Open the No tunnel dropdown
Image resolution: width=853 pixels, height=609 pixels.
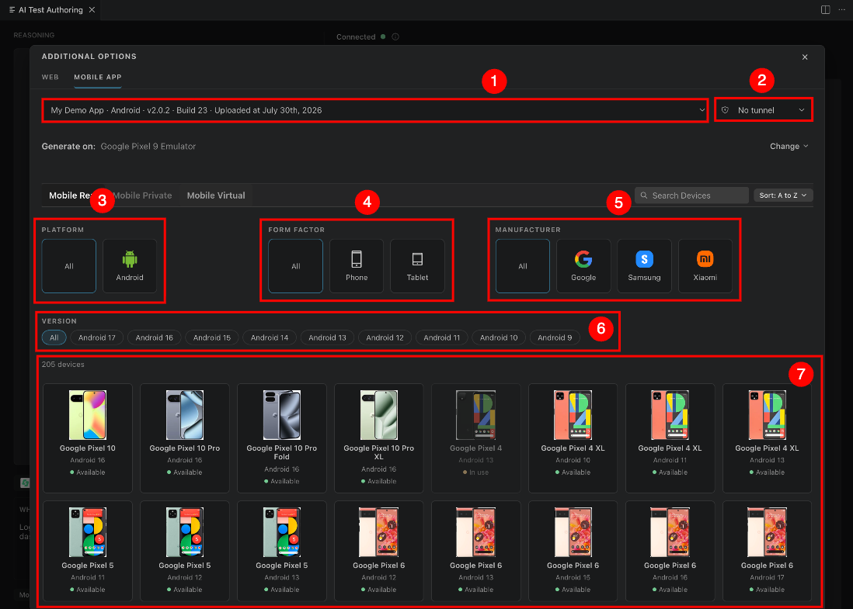tap(763, 110)
